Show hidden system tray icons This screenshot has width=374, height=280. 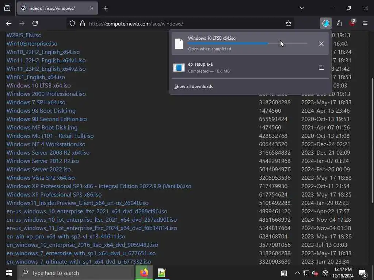297,273
